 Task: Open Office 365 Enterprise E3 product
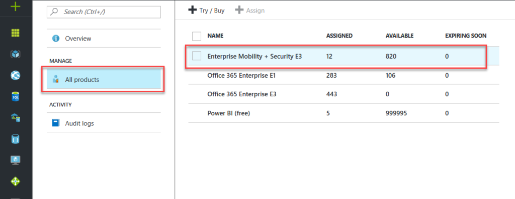(x=242, y=94)
